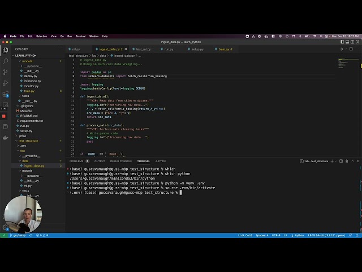362x272 pixels.
Task: Click the editor minimap
Action: tap(348, 63)
